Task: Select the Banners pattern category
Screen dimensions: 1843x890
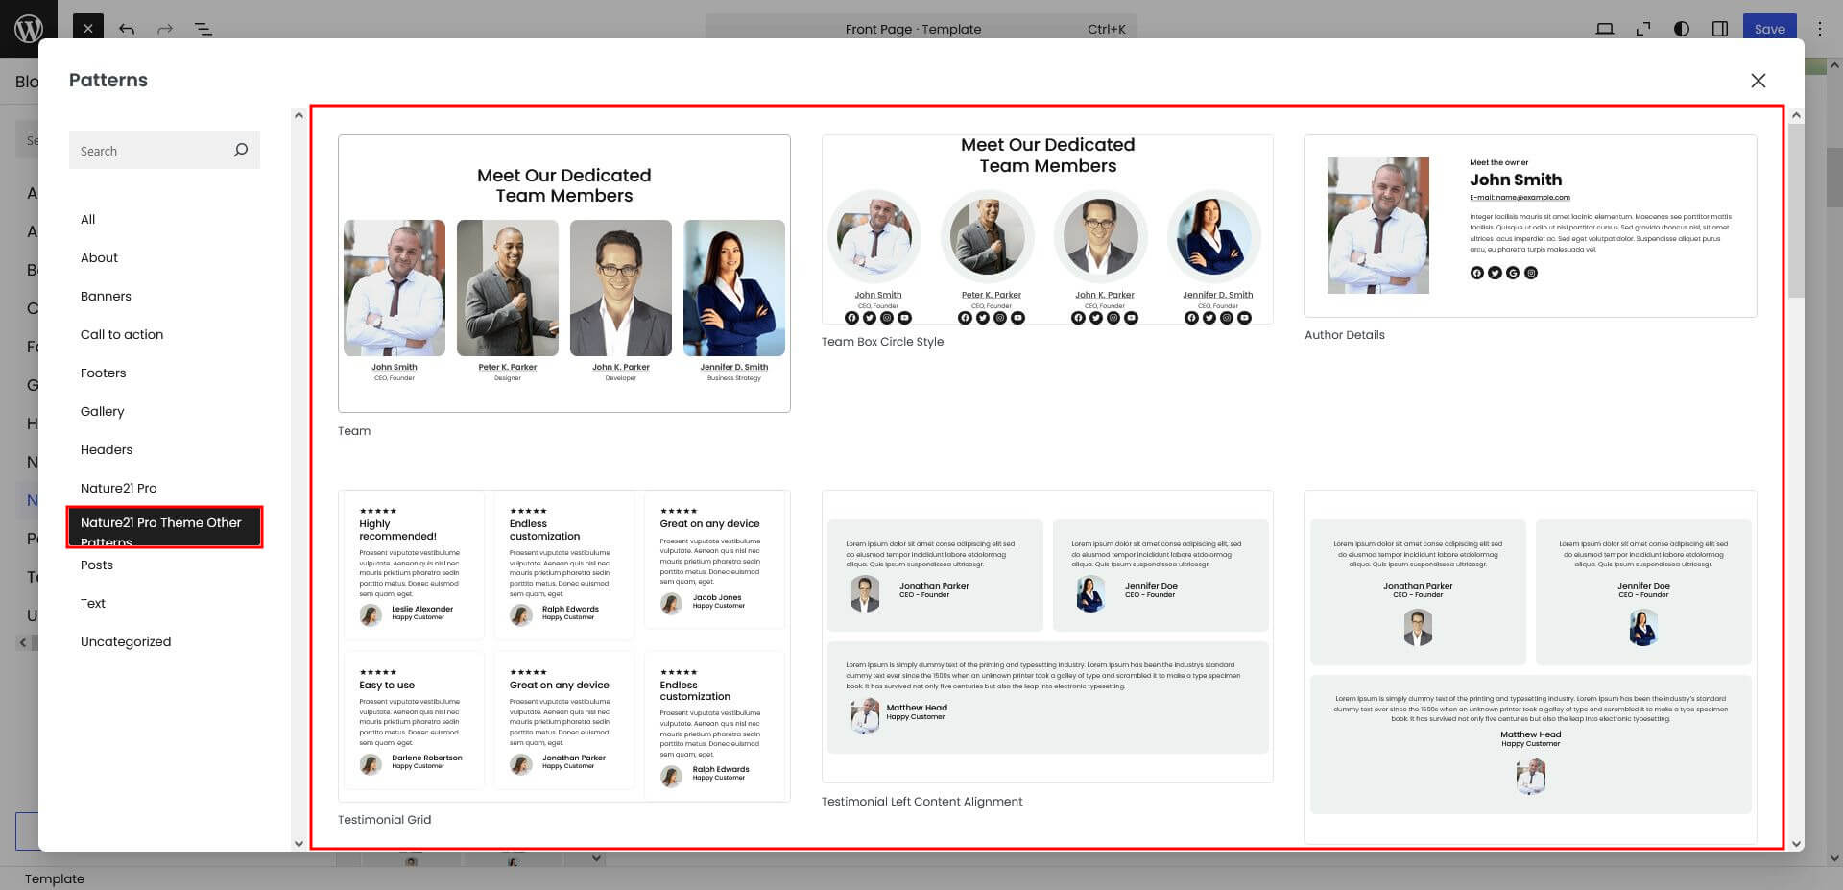Action: pyautogui.click(x=106, y=296)
